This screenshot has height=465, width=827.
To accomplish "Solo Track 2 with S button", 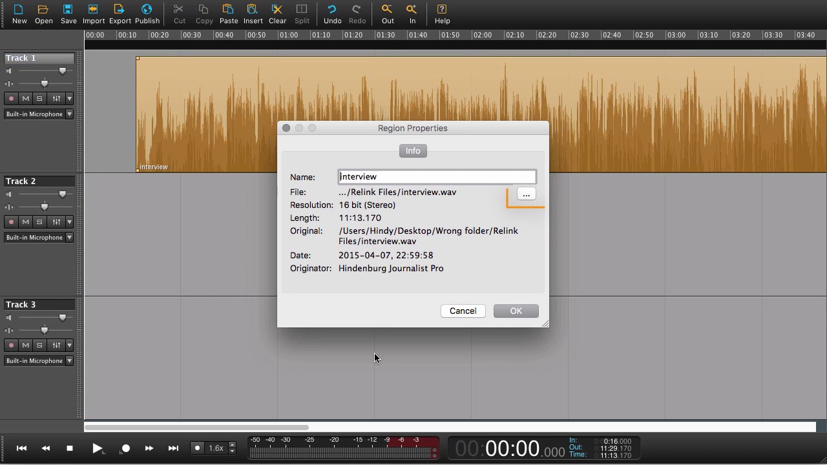I will coord(39,222).
